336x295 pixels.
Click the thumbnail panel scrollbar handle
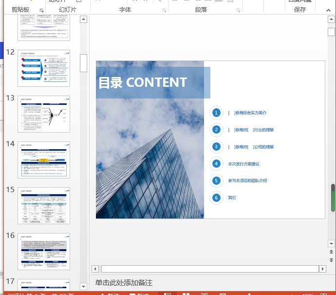coord(83,63)
